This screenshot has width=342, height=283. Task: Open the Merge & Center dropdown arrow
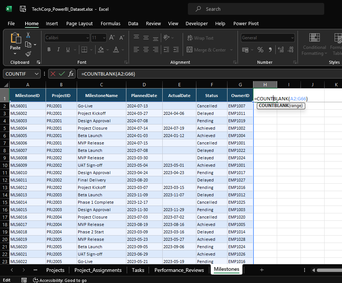coord(232,50)
